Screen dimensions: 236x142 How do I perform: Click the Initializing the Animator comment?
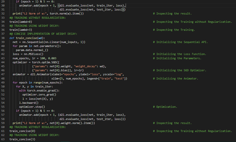click(x=175, y=78)
